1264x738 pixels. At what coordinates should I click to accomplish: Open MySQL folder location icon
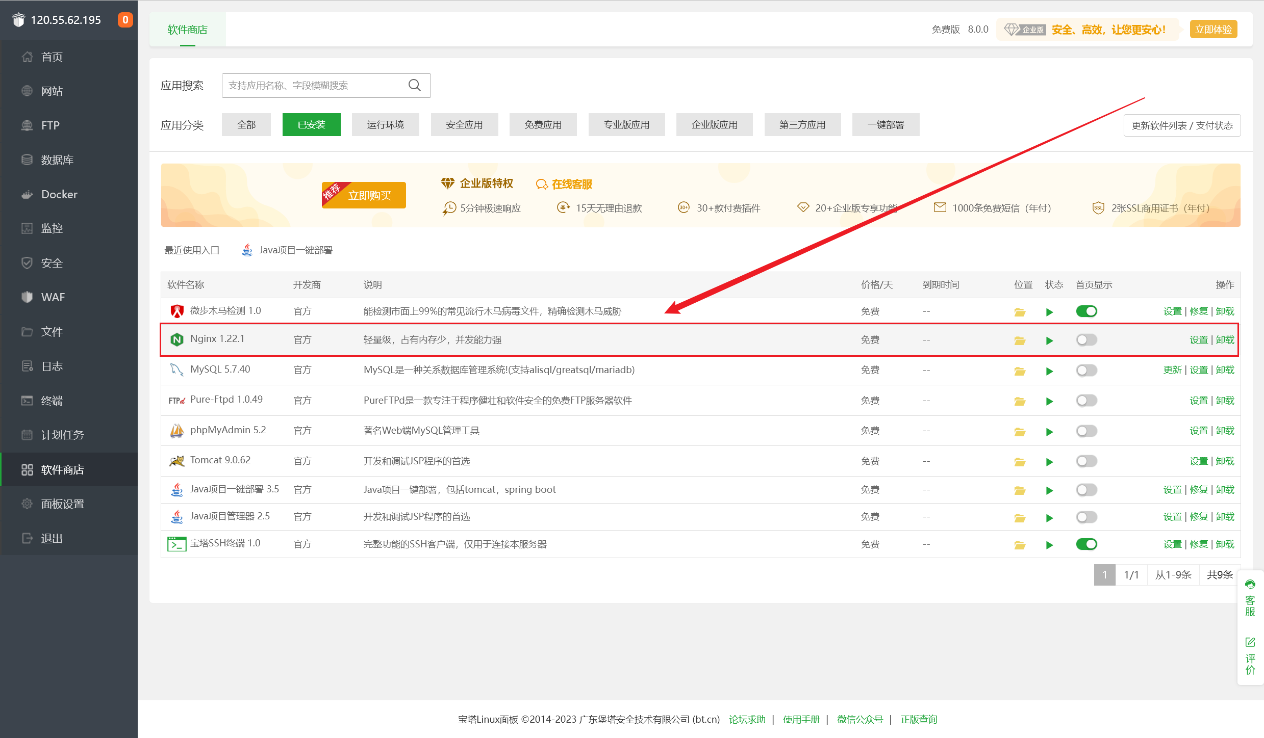(x=1020, y=371)
